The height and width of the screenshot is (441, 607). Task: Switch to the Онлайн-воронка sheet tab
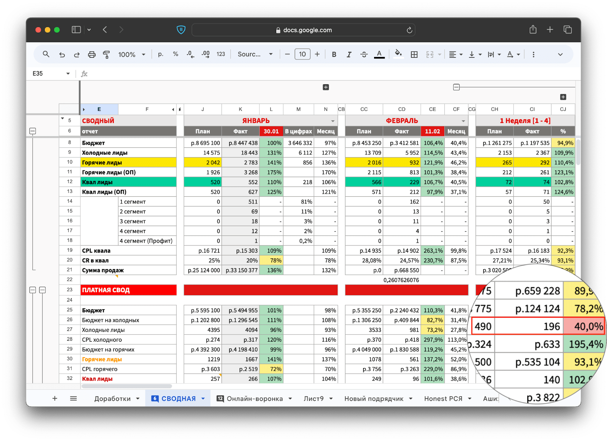point(255,398)
